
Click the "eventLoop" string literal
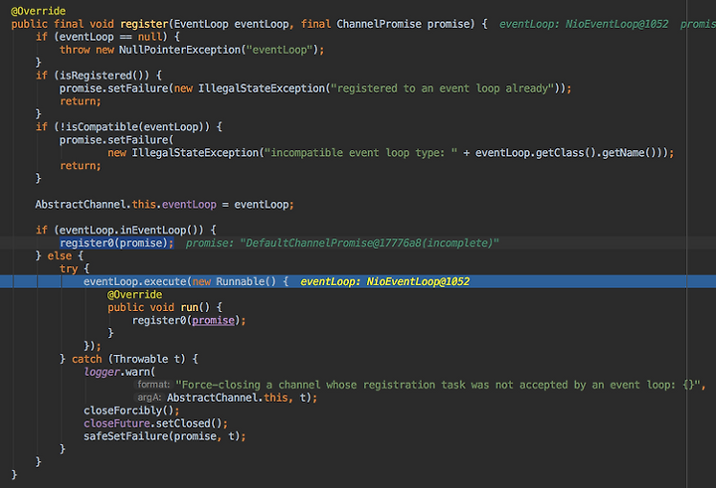[x=279, y=50]
